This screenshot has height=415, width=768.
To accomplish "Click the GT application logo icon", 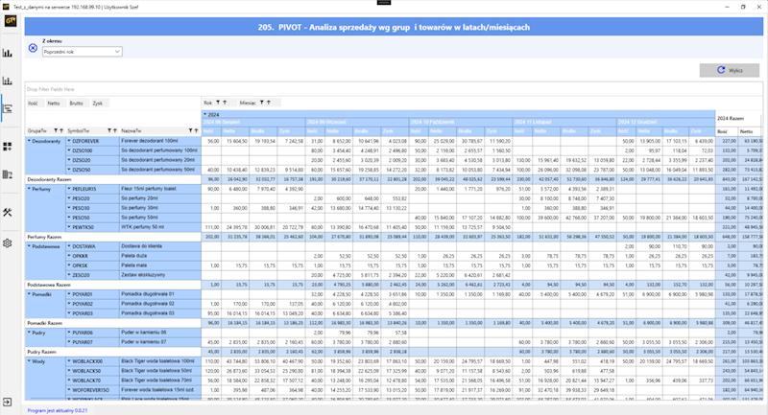I will coord(11,21).
